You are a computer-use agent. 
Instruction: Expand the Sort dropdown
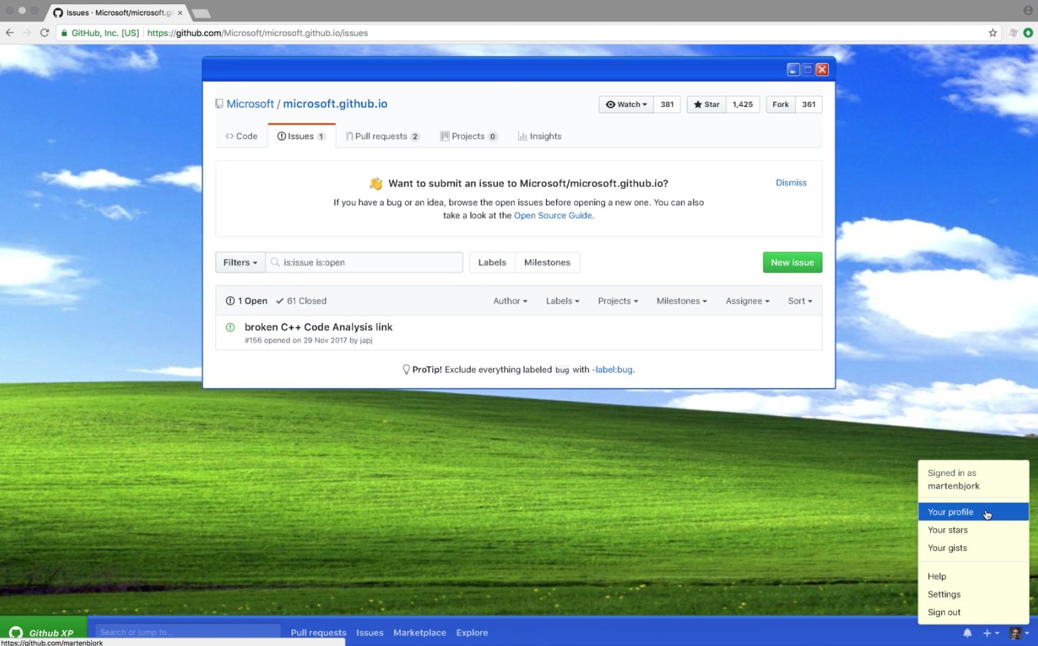pos(800,301)
